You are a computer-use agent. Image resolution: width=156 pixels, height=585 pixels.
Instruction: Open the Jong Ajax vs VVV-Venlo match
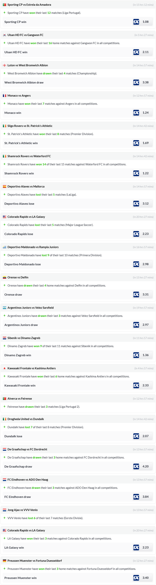pyautogui.click(x=23, y=510)
